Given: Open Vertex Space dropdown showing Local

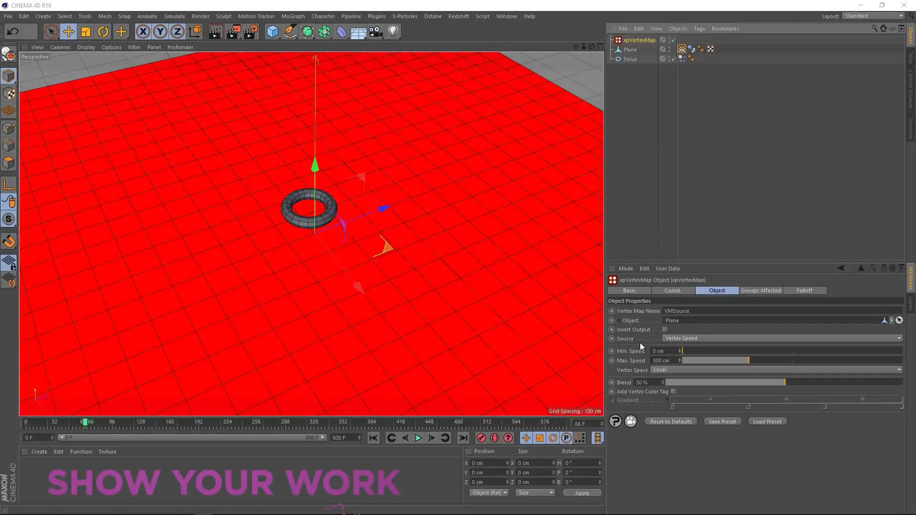Looking at the screenshot, I should (777, 370).
